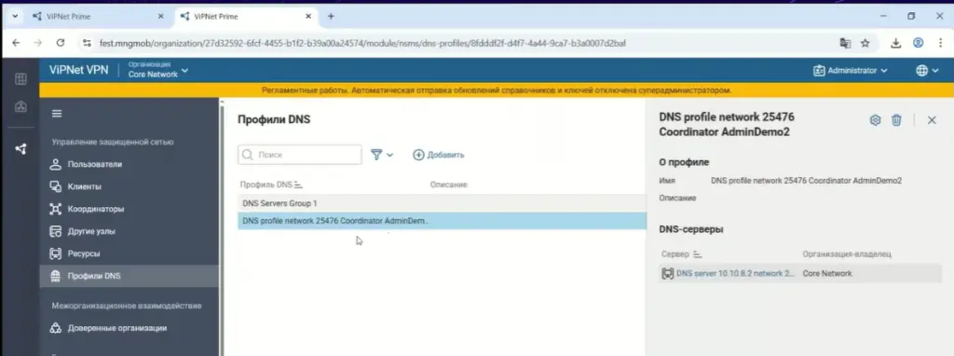Open a new browser tab
This screenshot has height=356, width=954.
click(331, 17)
